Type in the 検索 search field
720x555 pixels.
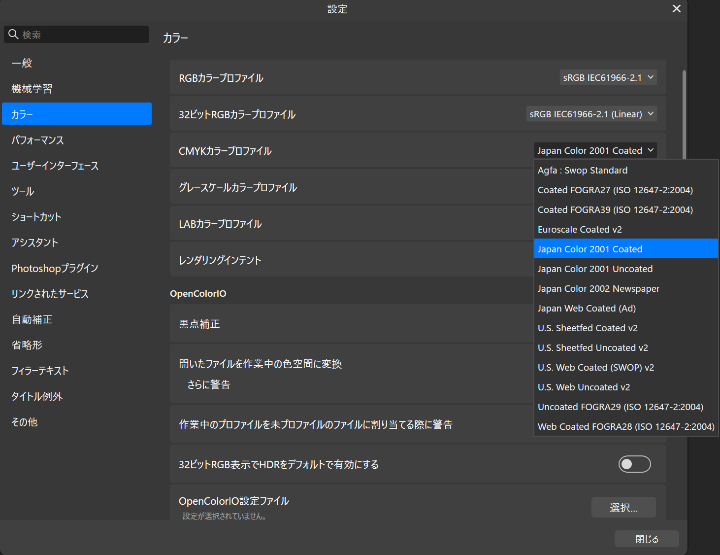click(76, 35)
